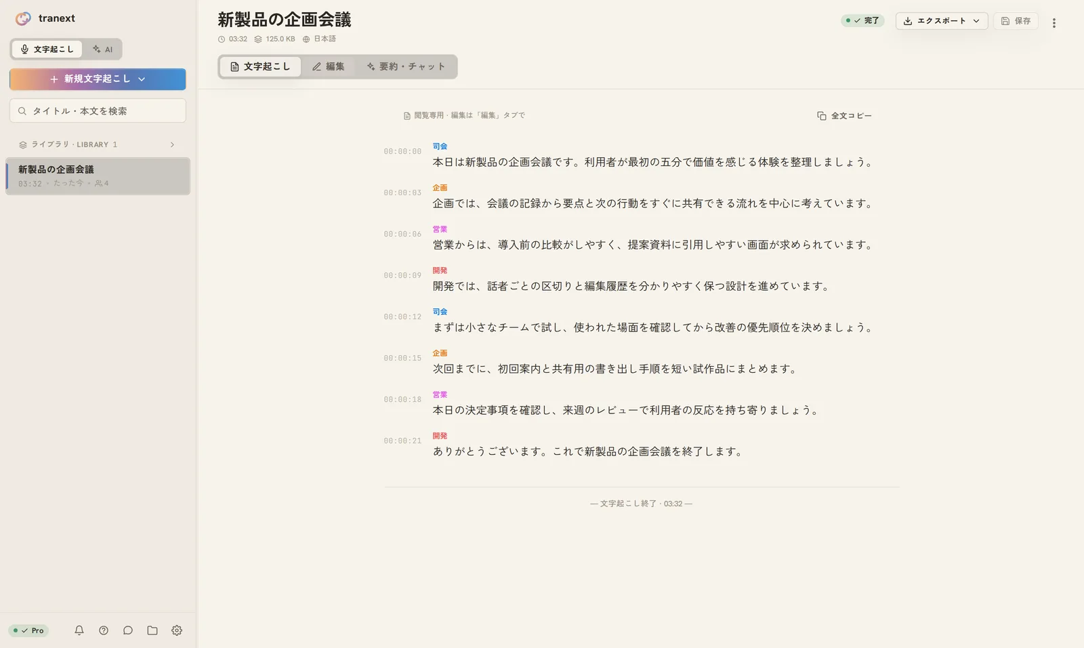This screenshot has width=1084, height=648.
Task: Select the 文字起こし tab
Action: (x=260, y=66)
